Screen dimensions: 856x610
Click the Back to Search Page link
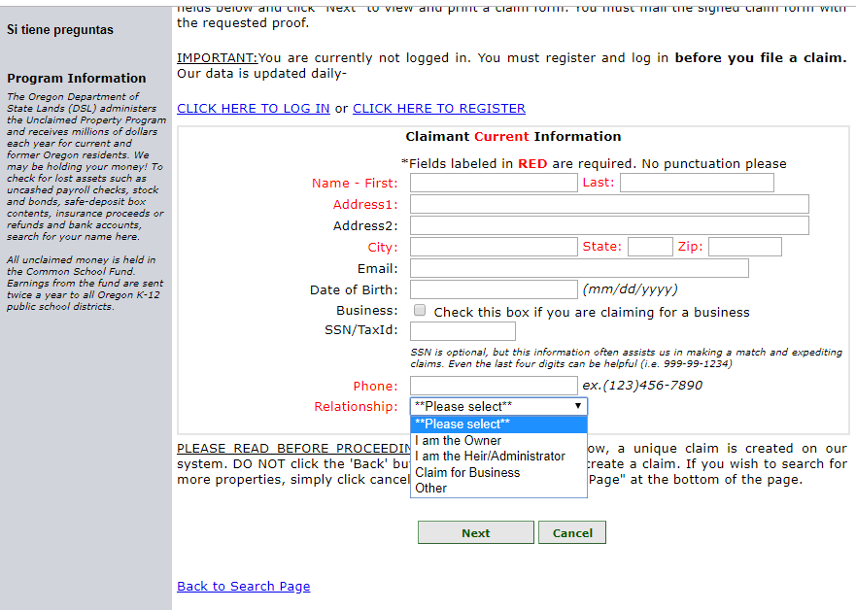pyautogui.click(x=243, y=587)
